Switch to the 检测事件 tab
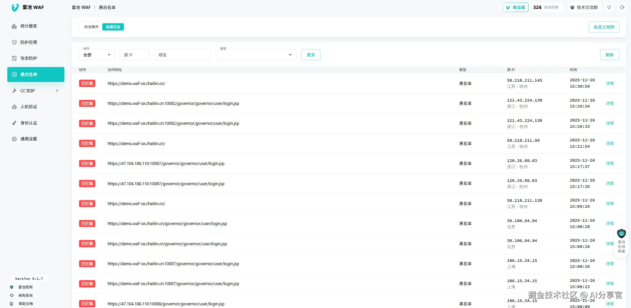 (x=91, y=27)
